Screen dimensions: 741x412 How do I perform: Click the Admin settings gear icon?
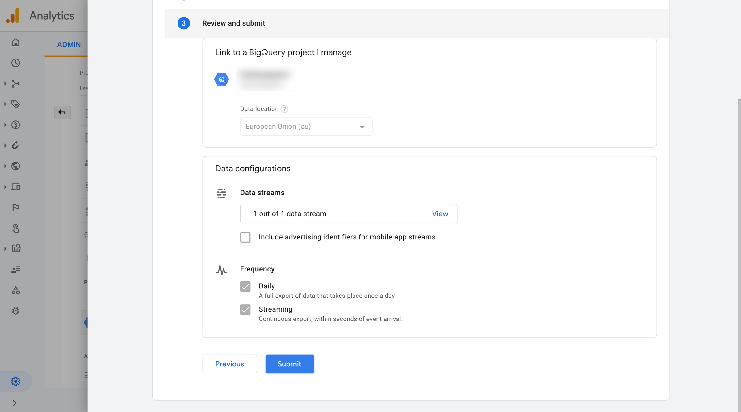tap(15, 381)
